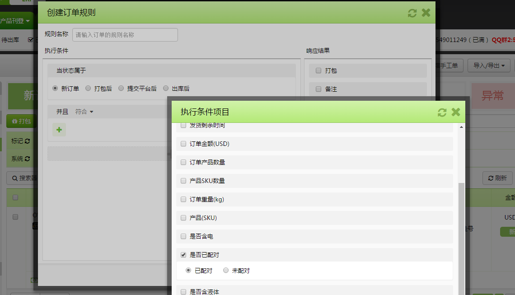Open the 导入/导出 dropdown
Image resolution: width=515 pixels, height=295 pixels.
489,66
